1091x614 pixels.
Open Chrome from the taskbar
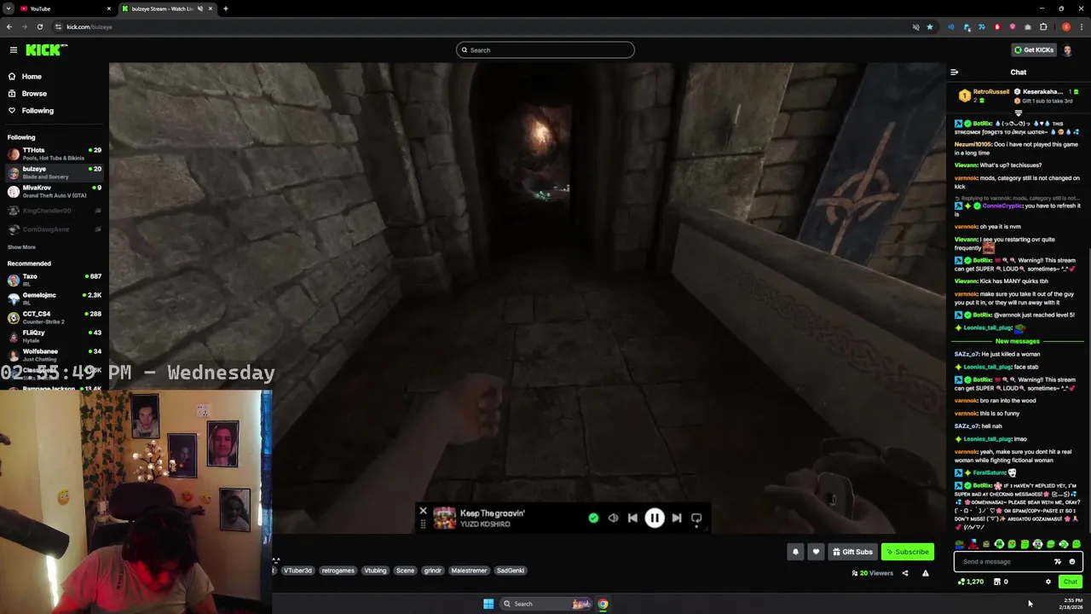click(x=603, y=604)
